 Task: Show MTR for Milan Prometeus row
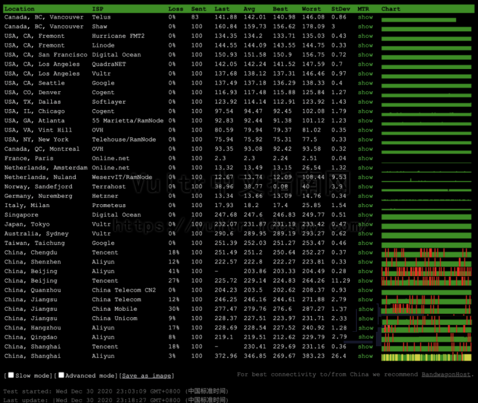coord(365,205)
